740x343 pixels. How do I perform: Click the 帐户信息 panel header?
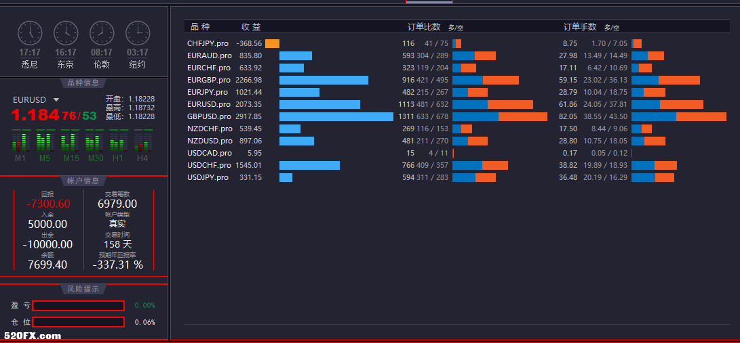tap(83, 181)
